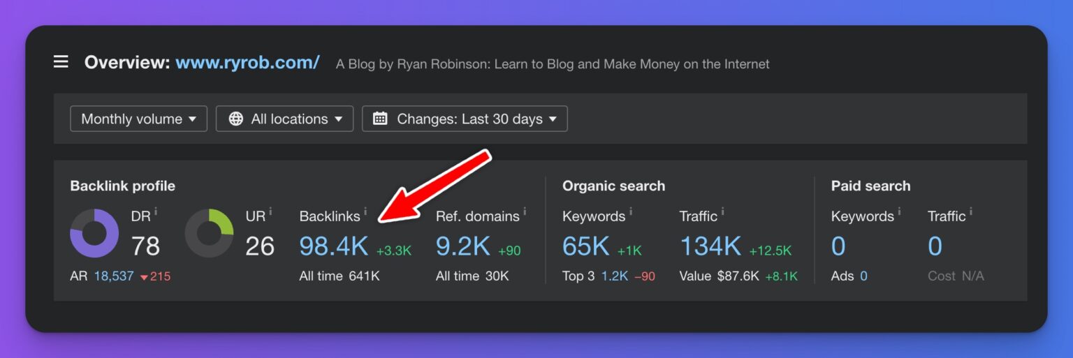
Task: Open the www.ryrob.com/ link
Action: click(x=247, y=63)
